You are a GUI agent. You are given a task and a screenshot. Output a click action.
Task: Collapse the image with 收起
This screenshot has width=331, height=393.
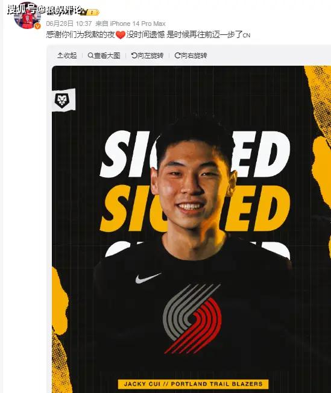click(x=67, y=55)
